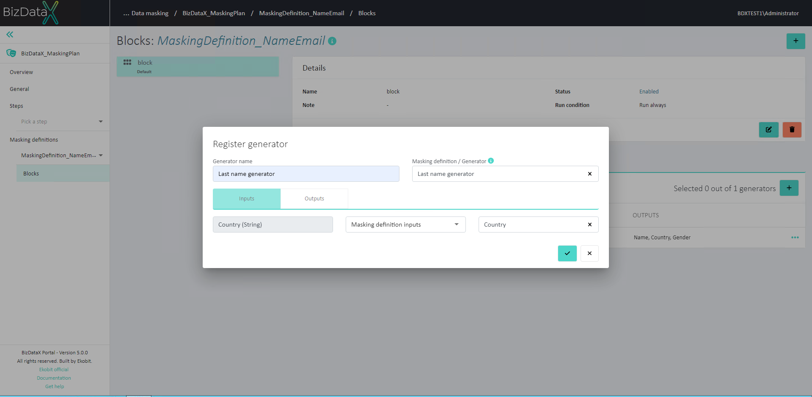Add a generator with the plus button
Screen dimensions: 812x397
click(x=789, y=188)
